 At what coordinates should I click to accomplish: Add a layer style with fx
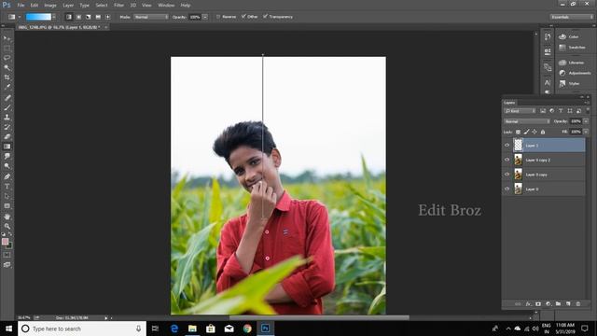pyautogui.click(x=528, y=304)
